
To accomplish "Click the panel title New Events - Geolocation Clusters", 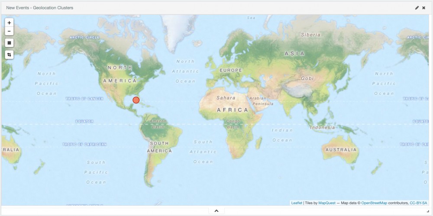I will pos(39,8).
